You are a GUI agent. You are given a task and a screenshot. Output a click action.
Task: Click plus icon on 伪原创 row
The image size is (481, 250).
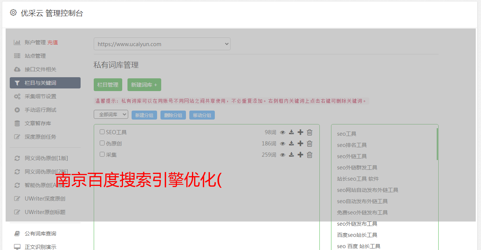(300, 144)
